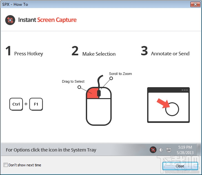Close the SPX How To window with the red X
This screenshot has width=202, height=175.
[x=195, y=5]
